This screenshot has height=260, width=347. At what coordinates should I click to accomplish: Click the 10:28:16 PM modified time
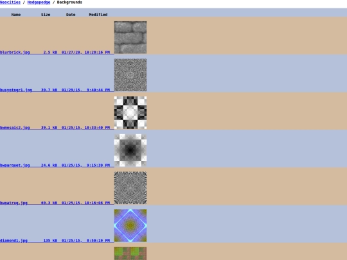tap(97, 53)
